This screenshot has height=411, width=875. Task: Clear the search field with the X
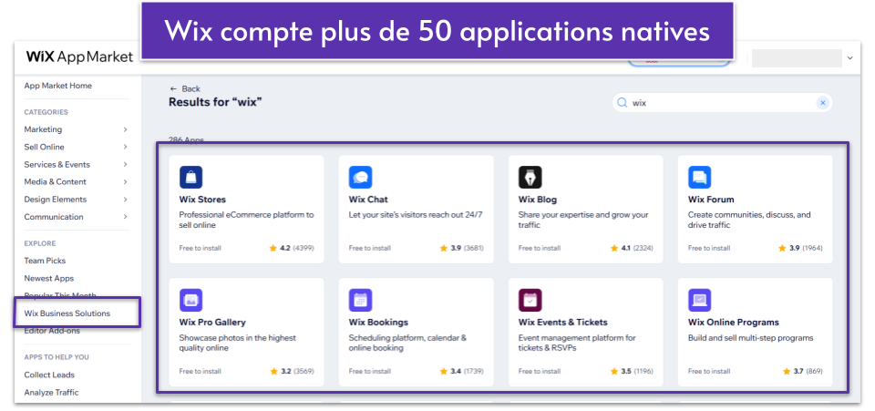coord(822,103)
